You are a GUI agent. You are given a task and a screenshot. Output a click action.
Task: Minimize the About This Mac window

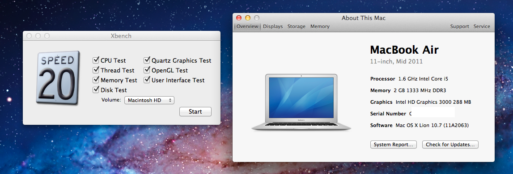(x=248, y=18)
